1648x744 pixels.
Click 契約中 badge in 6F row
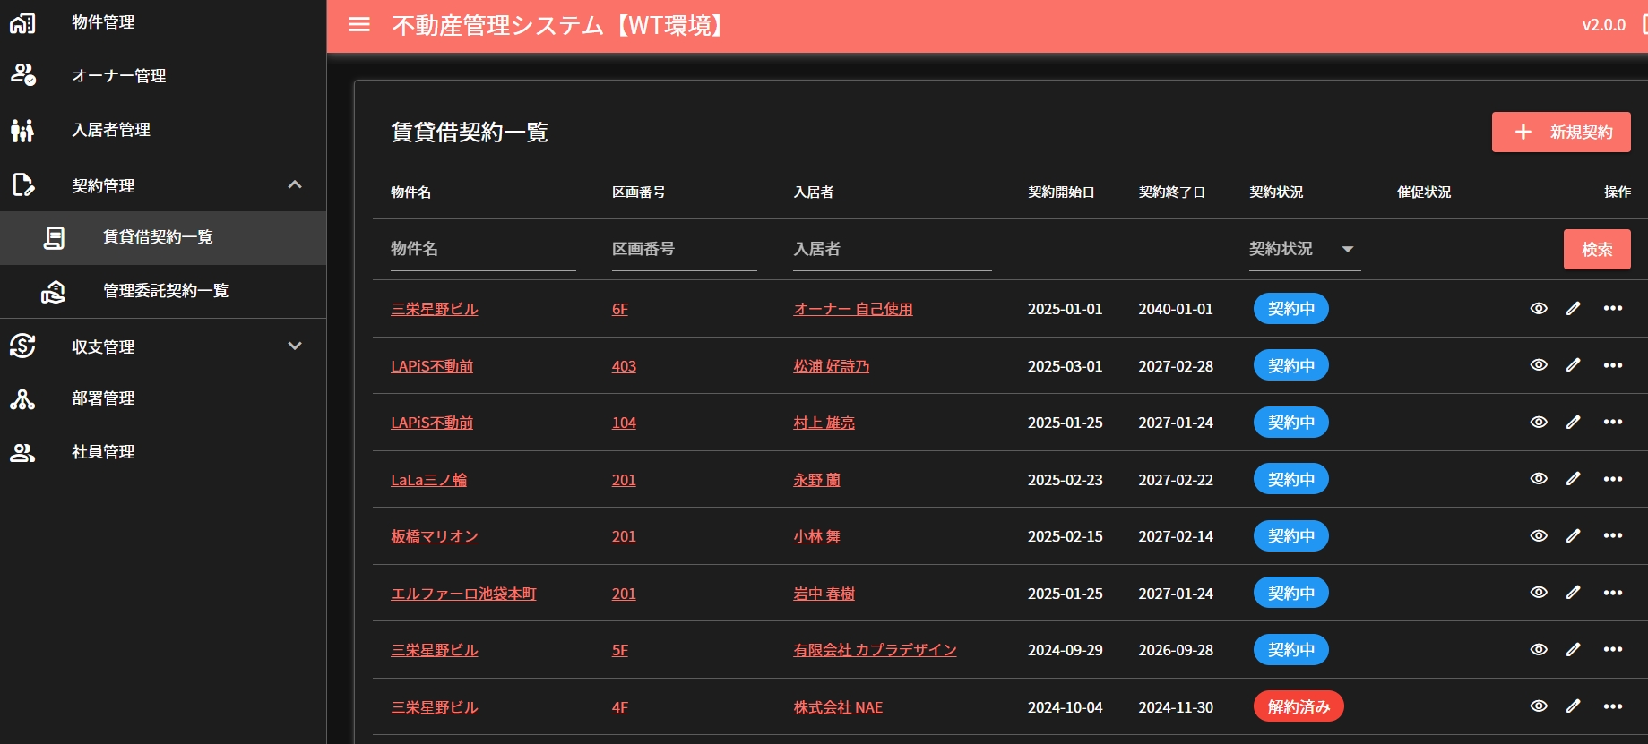tap(1290, 308)
